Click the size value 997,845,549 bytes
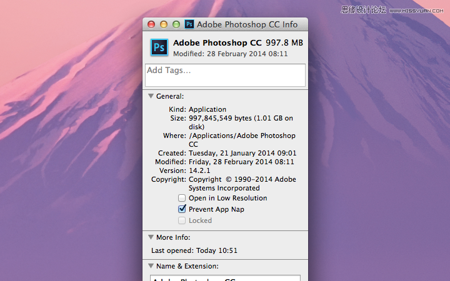This screenshot has width=450, height=281. click(x=220, y=118)
